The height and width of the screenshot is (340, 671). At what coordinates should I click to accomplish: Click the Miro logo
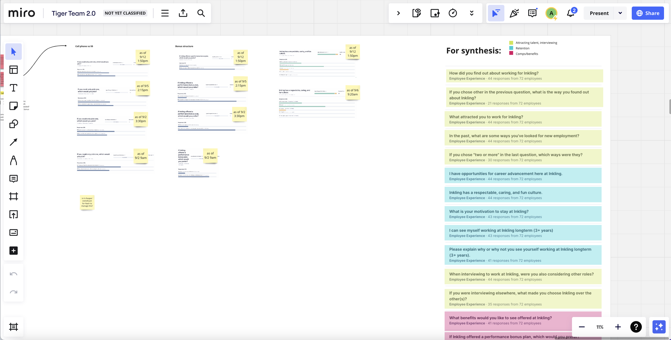pyautogui.click(x=22, y=13)
